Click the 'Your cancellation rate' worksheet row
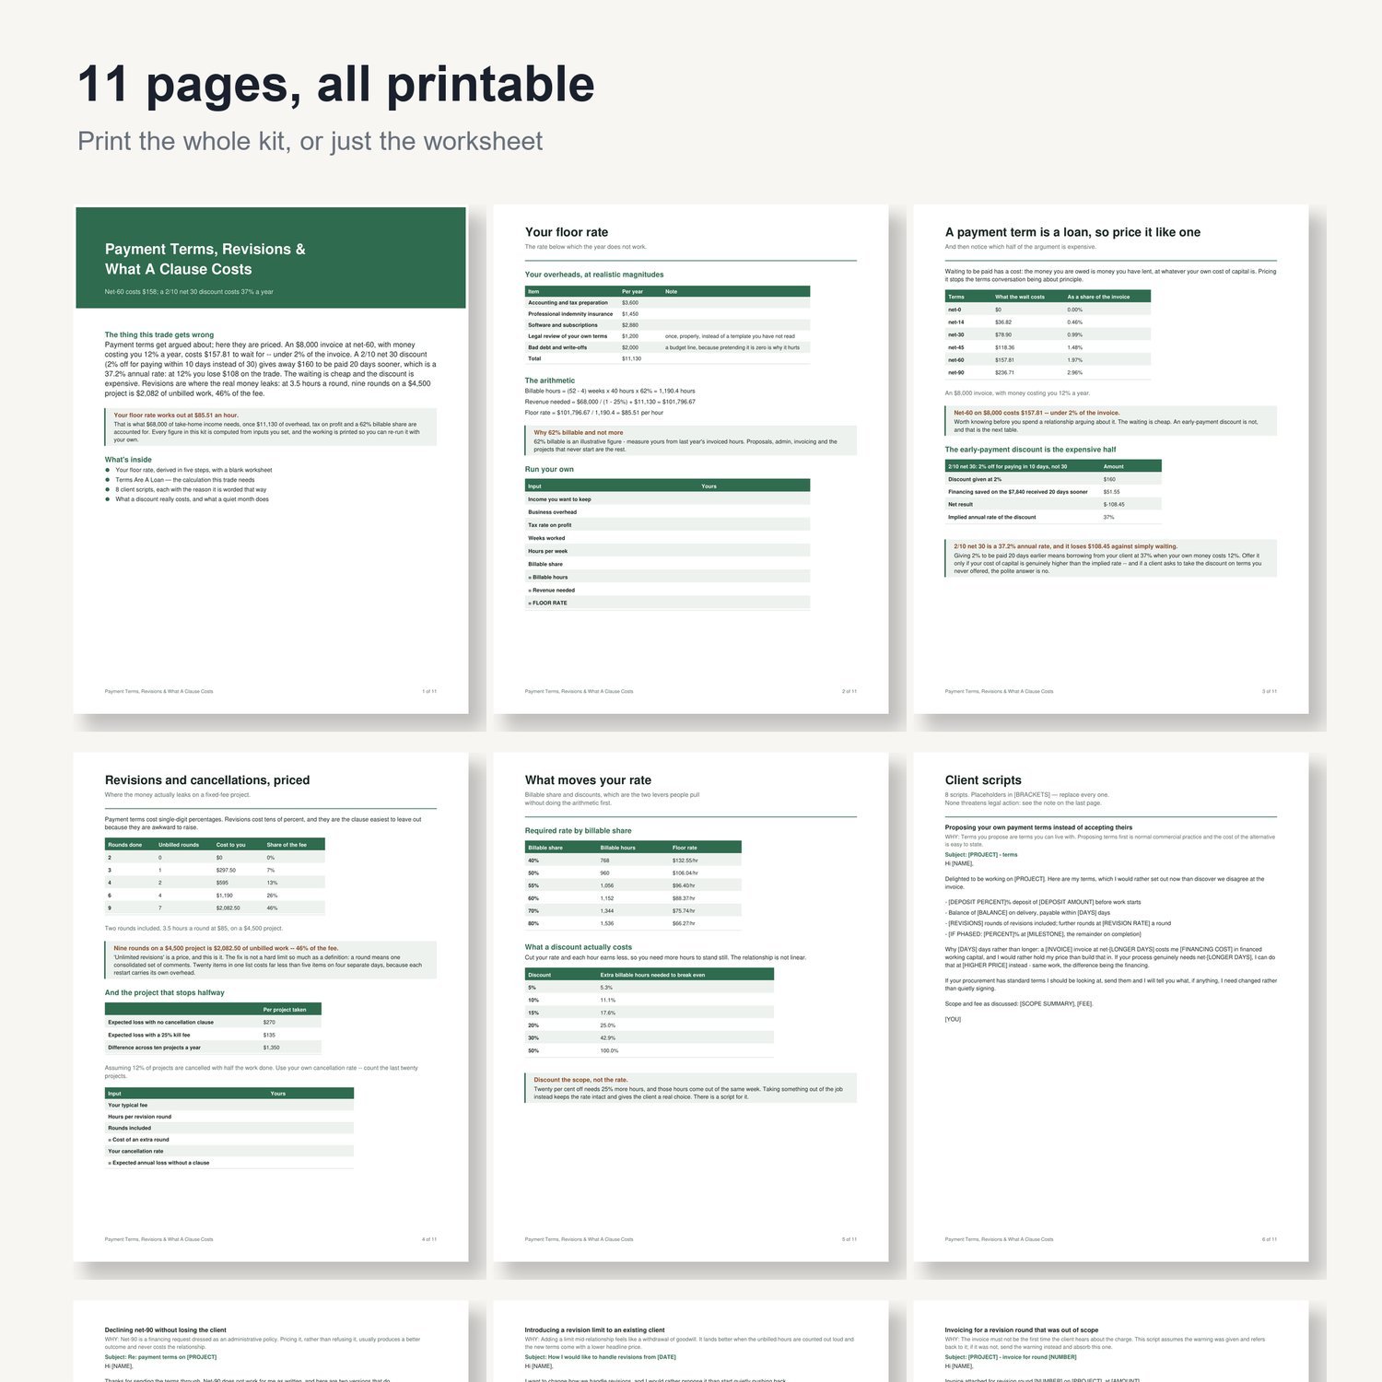Screen dimensions: 1382x1382 pos(229,1151)
